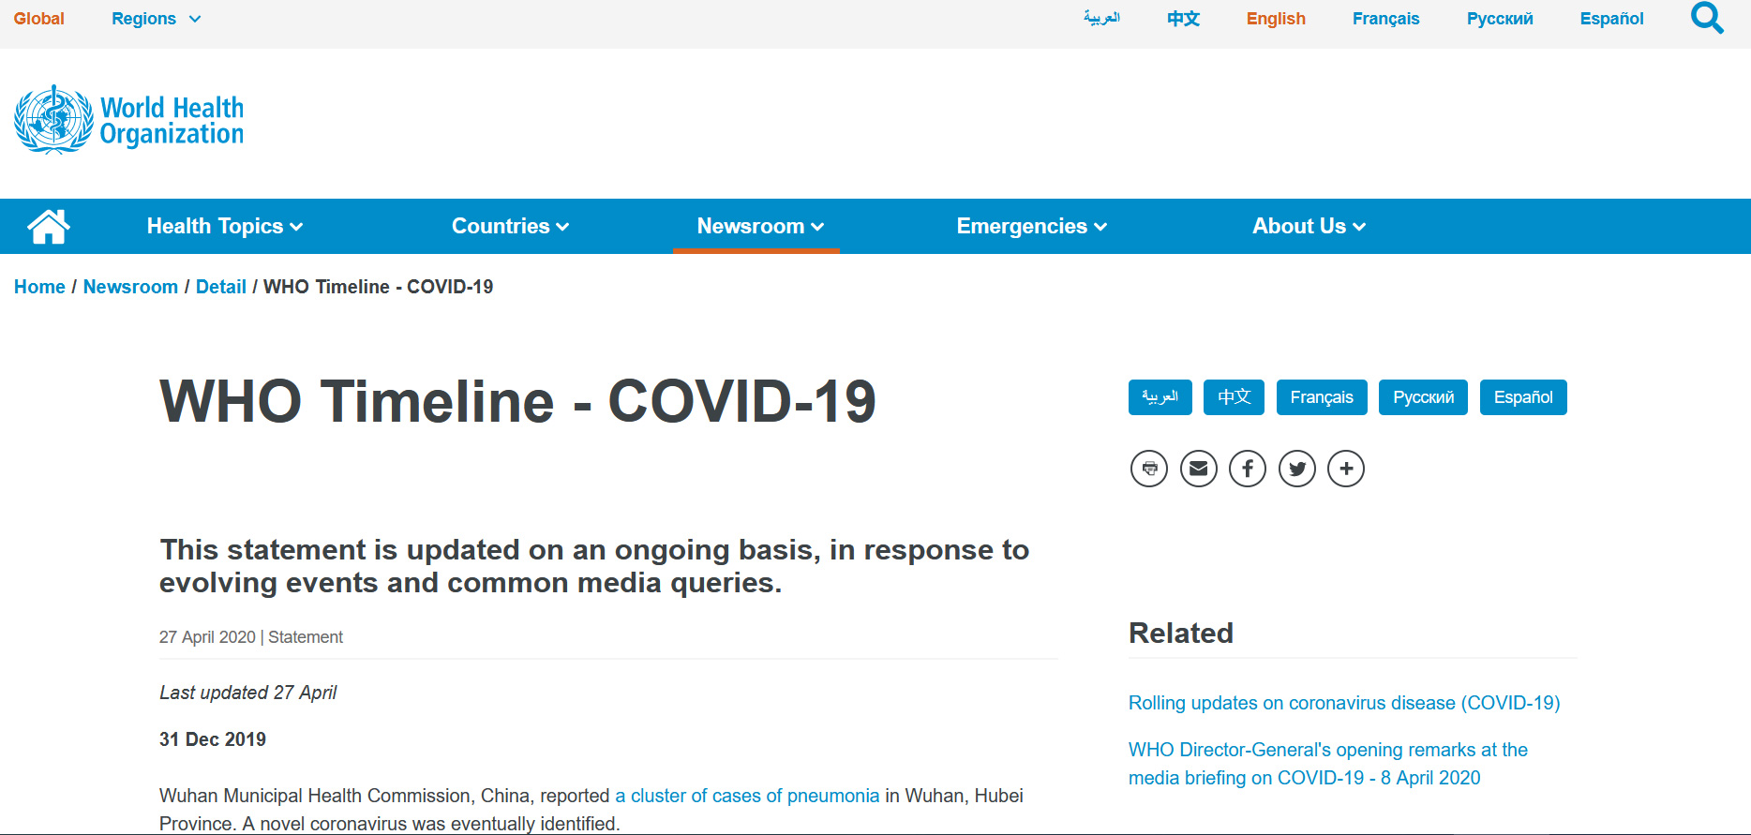The image size is (1751, 835).
Task: Click the 'Related' section heading
Action: tap(1181, 634)
